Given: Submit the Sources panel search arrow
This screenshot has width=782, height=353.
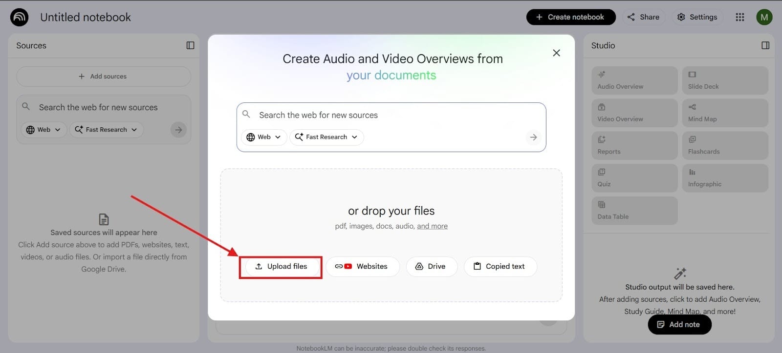Looking at the screenshot, I should pyautogui.click(x=178, y=130).
